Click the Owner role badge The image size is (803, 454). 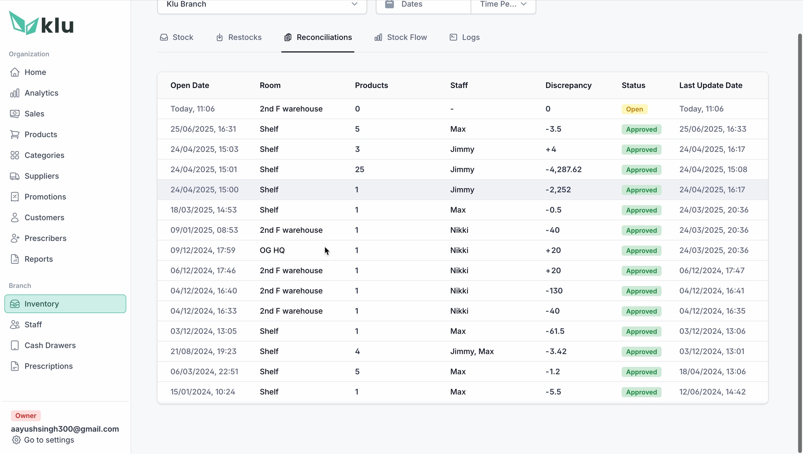pos(26,415)
